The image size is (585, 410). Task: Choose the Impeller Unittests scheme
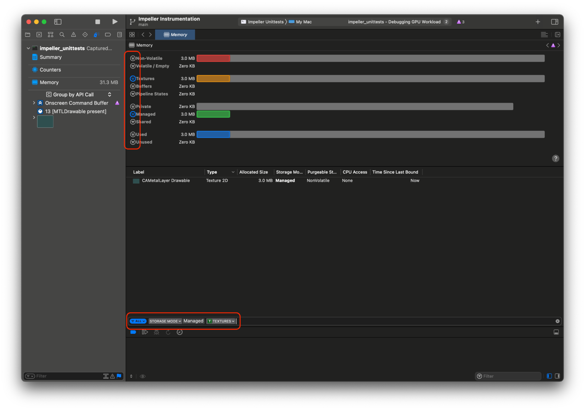pyautogui.click(x=262, y=22)
